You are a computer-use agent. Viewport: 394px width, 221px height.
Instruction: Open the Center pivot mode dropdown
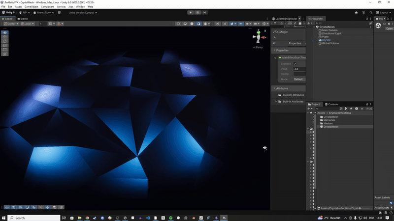point(10,24)
